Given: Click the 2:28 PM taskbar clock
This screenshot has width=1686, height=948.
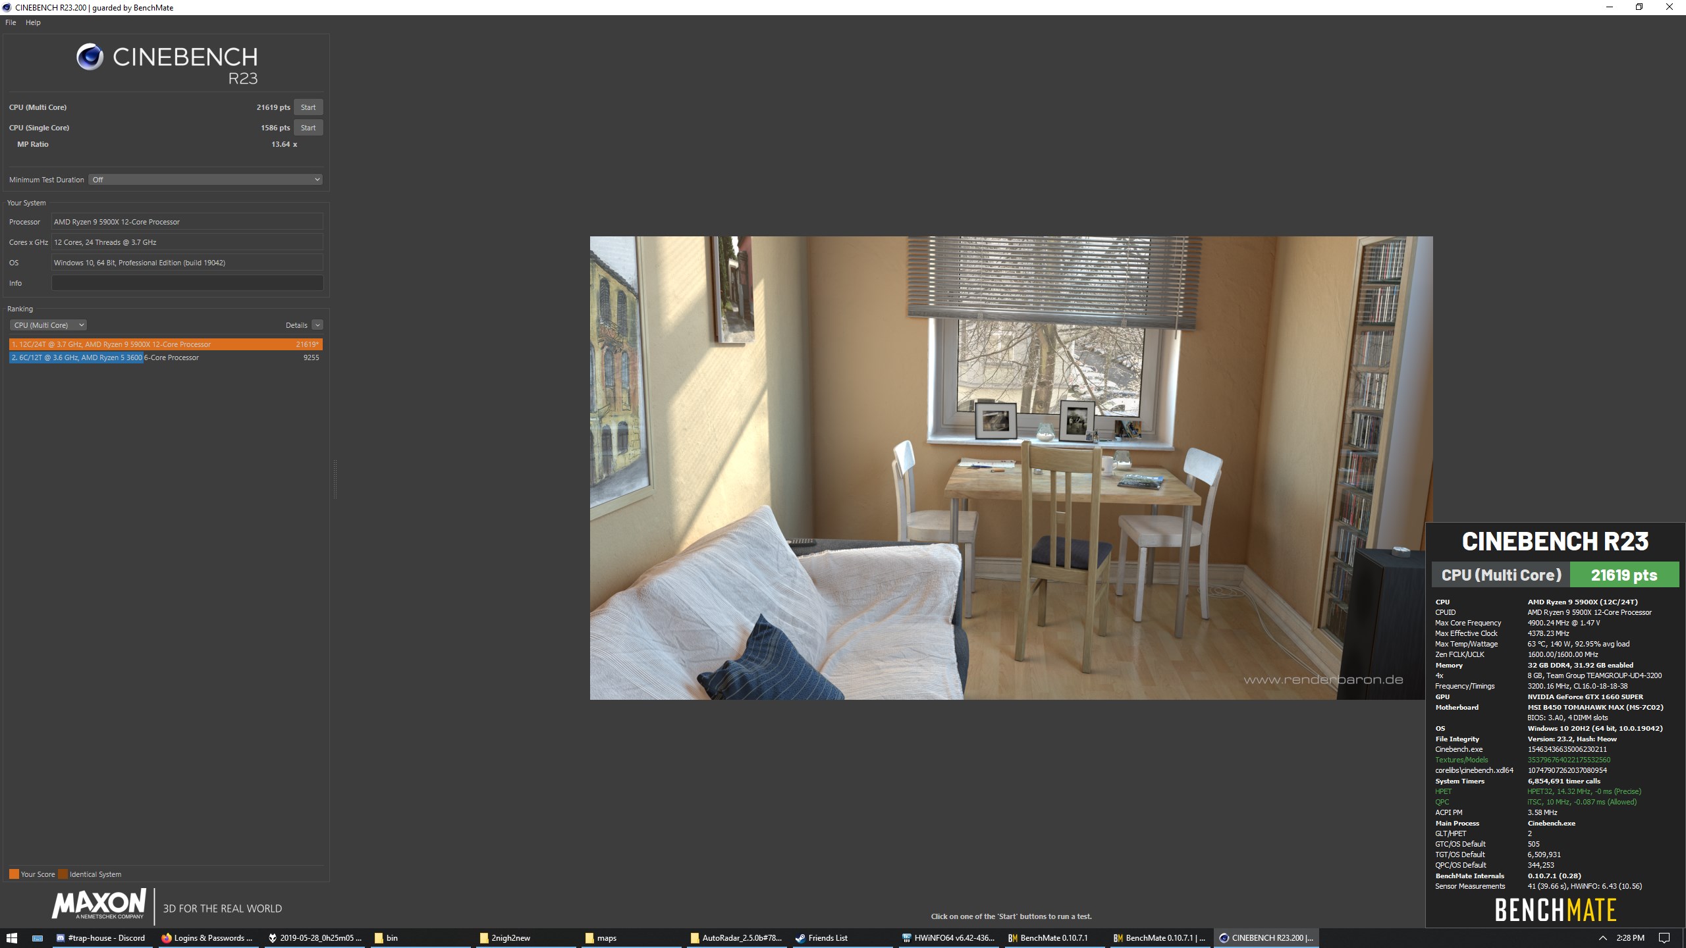Looking at the screenshot, I should pyautogui.click(x=1630, y=938).
